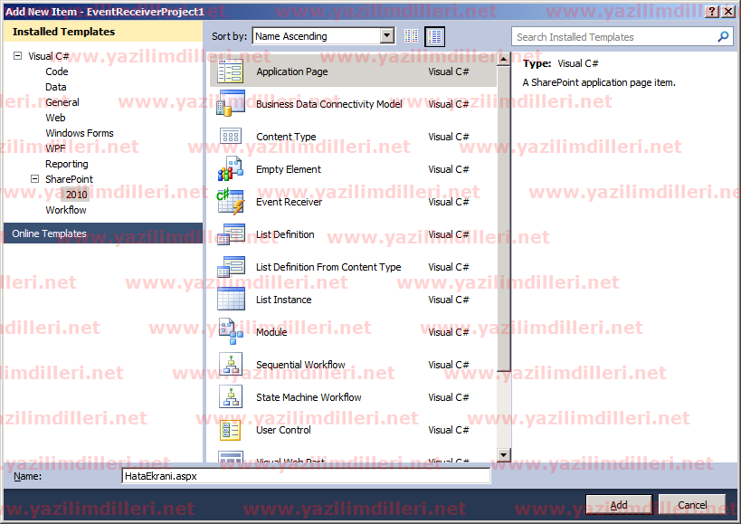Viewport: 741px width, 524px height.
Task: Choose the List Instance grid icon
Action: point(231,299)
